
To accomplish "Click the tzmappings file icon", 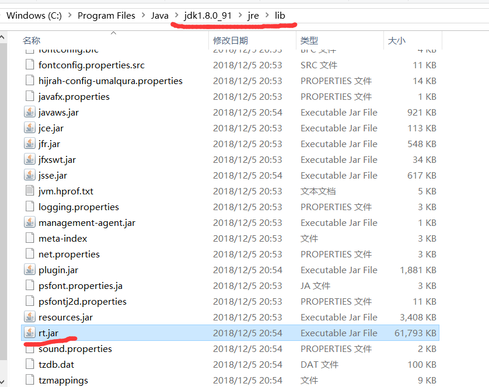I will tap(30, 380).
